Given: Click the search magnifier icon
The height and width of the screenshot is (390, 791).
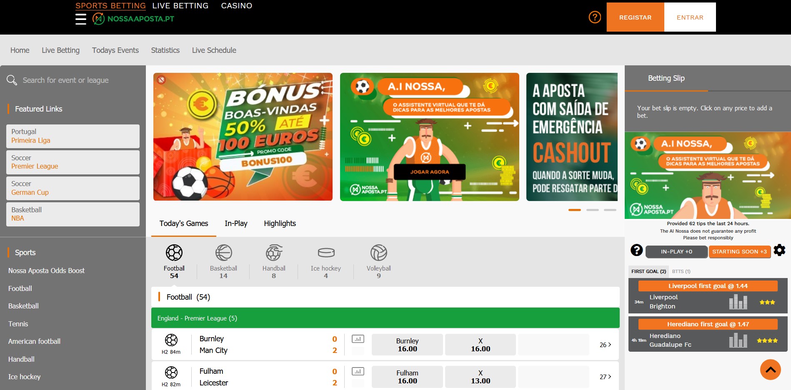Looking at the screenshot, I should (12, 80).
